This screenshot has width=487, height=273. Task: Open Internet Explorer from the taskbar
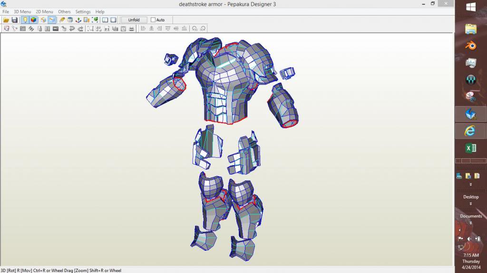(470, 131)
